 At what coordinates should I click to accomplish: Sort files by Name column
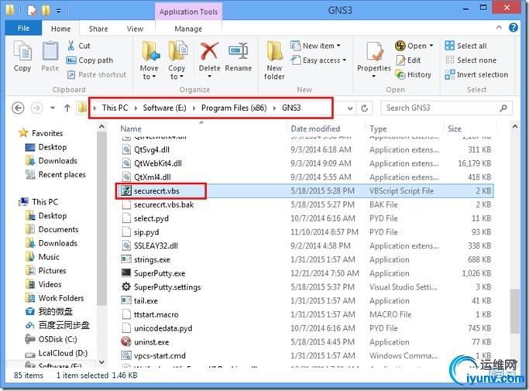click(131, 129)
